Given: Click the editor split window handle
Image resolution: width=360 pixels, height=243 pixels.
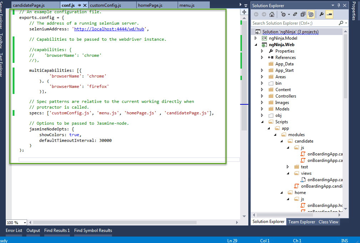Looking at the screenshot, I should (x=244, y=12).
